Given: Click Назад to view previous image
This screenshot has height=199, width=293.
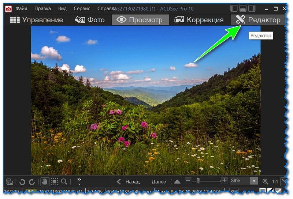Looking at the screenshot, I should (128, 181).
